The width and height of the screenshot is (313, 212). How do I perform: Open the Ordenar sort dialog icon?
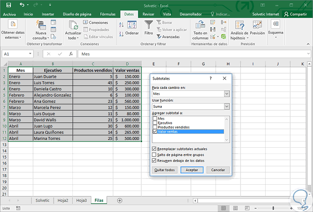point(132,25)
